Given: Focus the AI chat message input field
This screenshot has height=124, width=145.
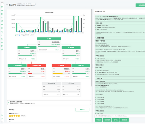Looking at the screenshot, I should pyautogui.click(x=120, y=116).
